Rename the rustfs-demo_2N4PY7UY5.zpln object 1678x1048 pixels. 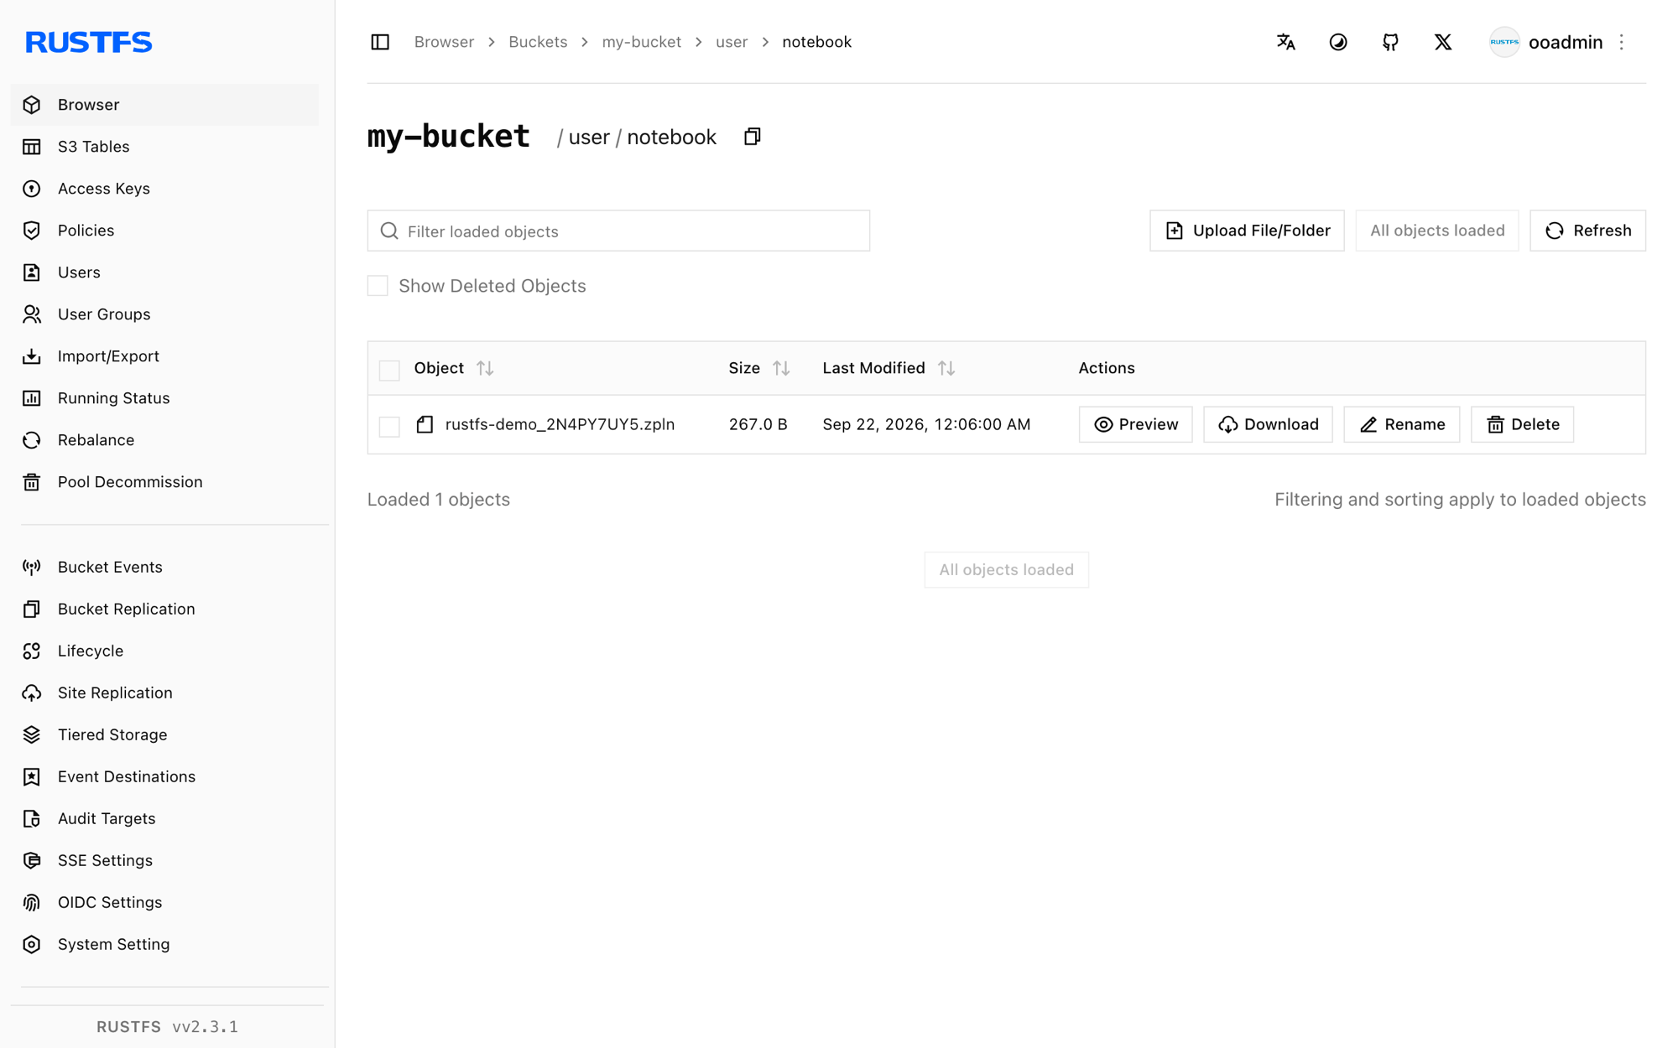1401,424
